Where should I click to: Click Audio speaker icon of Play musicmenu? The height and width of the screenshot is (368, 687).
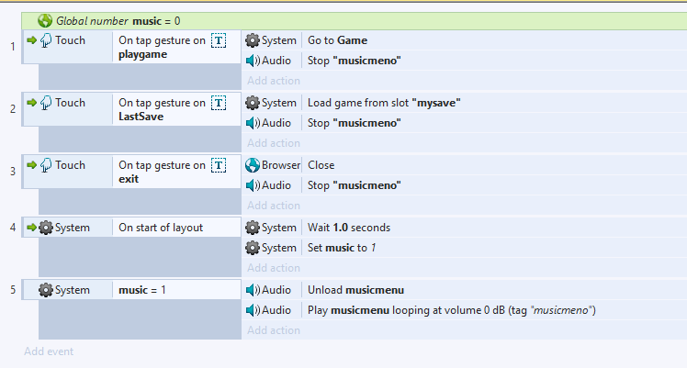coord(253,310)
